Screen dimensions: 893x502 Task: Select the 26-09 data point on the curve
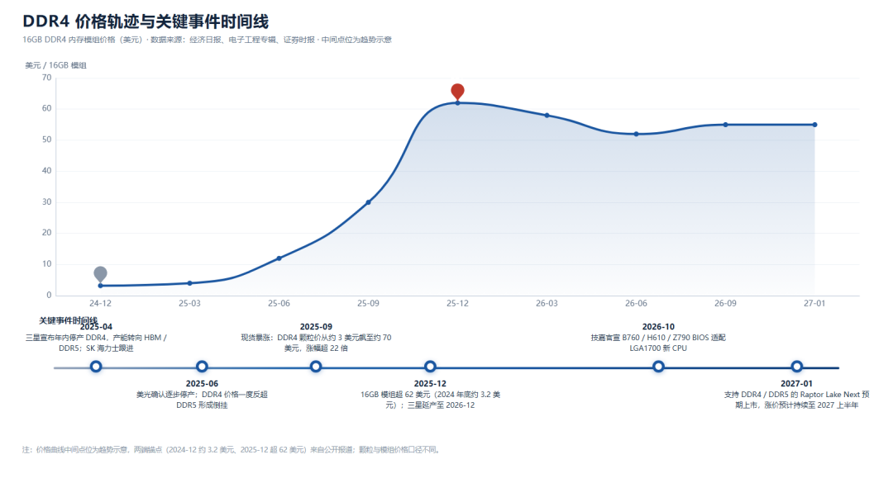tap(725, 125)
